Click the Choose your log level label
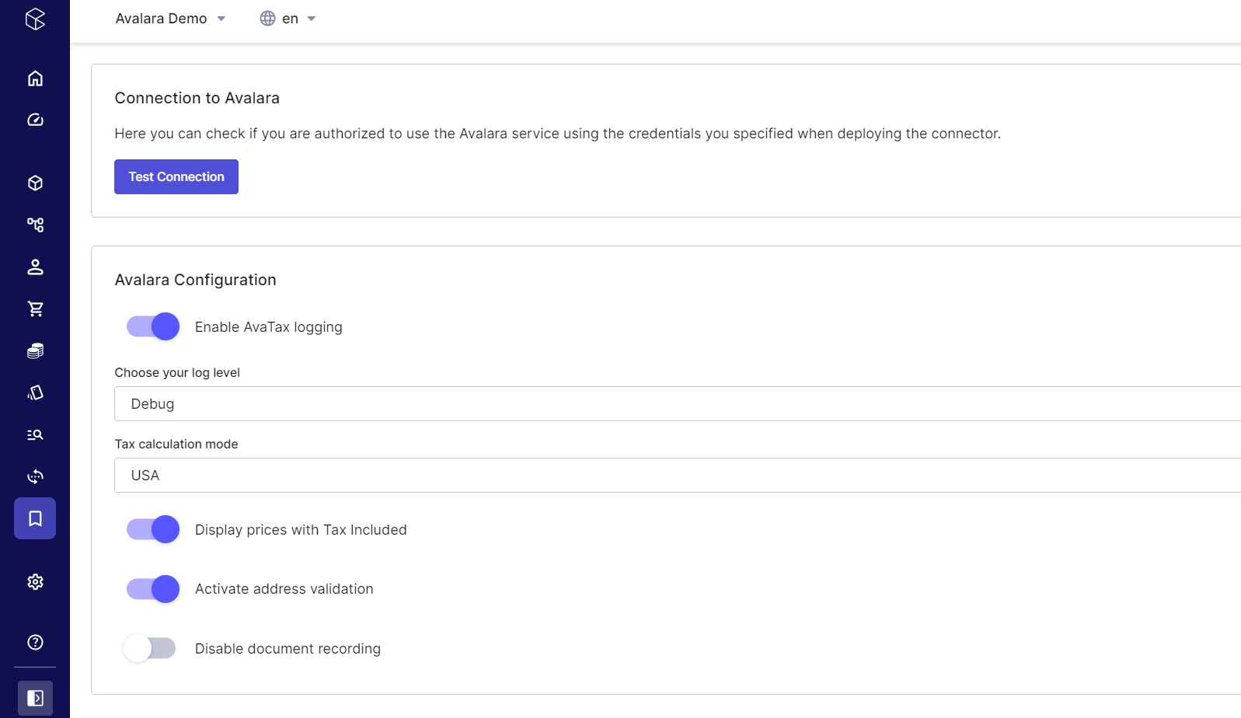Viewport: 1241px width, 718px height. pyautogui.click(x=177, y=373)
